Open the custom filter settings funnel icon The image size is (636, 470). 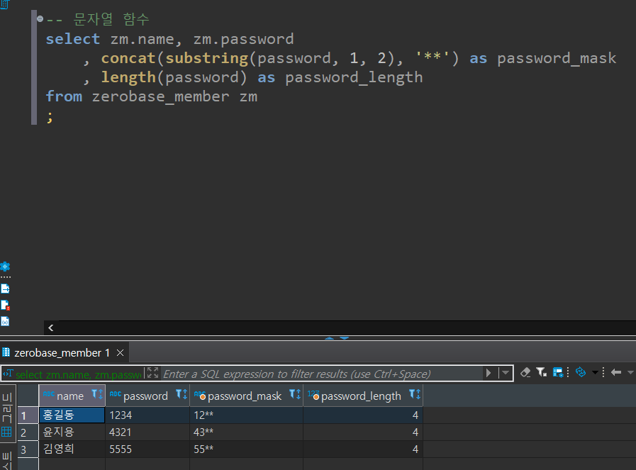[541, 372]
